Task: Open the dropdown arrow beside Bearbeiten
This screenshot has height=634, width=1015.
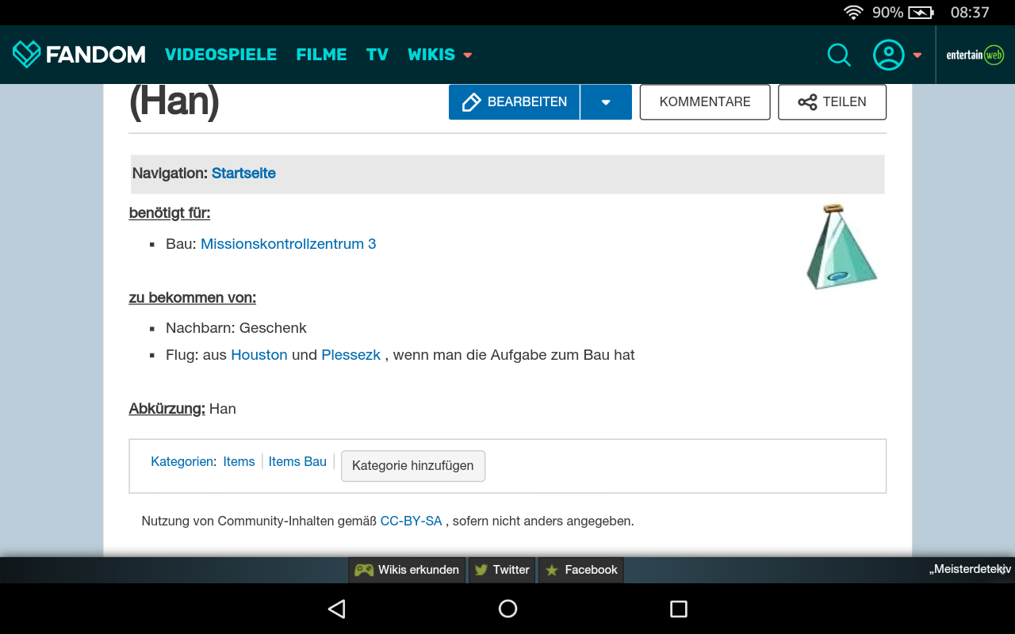Action: [606, 102]
